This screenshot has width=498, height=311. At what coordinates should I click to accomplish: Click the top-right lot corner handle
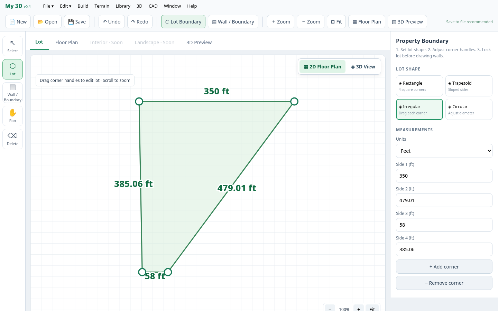[294, 101]
